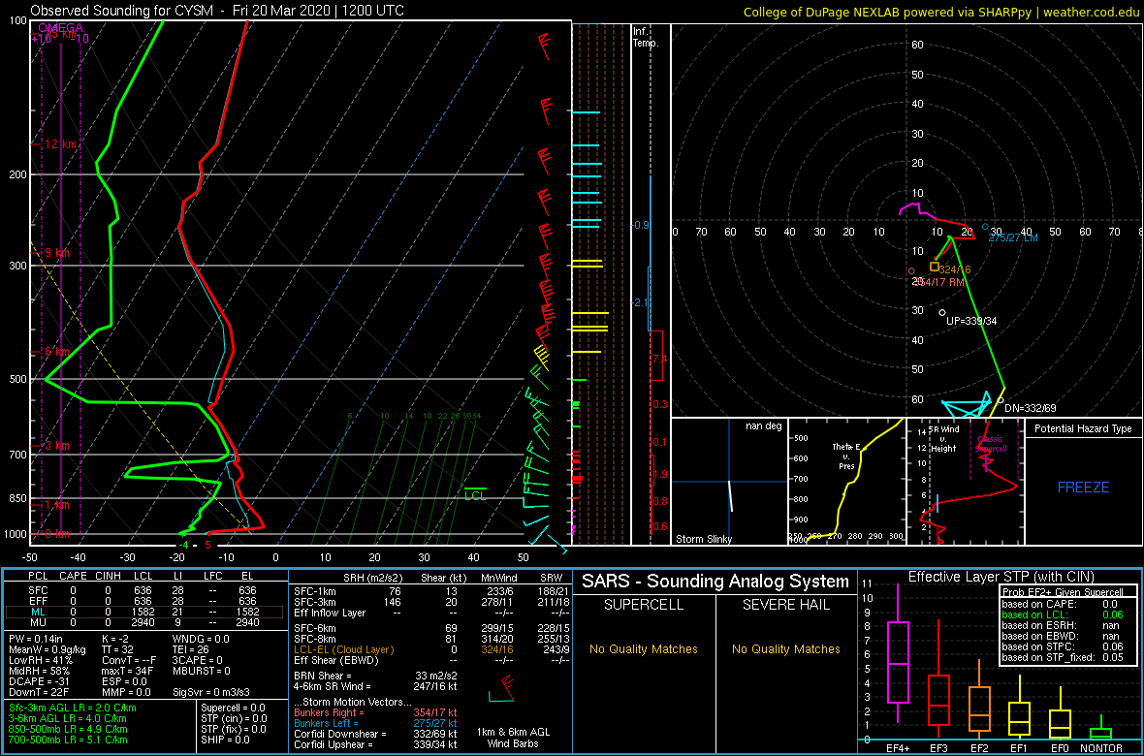Click the SHIP = 0.0 parameter
This screenshot has height=756, width=1144.
(226, 740)
